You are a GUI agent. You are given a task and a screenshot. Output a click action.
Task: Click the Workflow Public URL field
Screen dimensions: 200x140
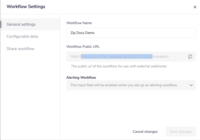pyautogui.click(x=126, y=57)
